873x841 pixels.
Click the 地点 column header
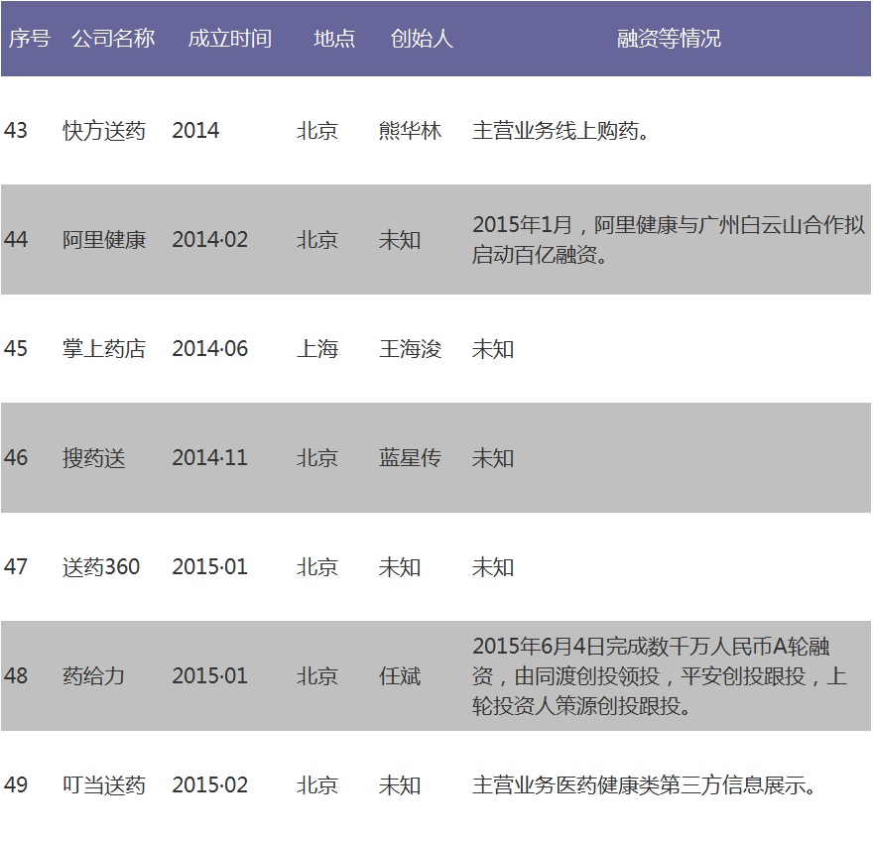[x=334, y=39]
